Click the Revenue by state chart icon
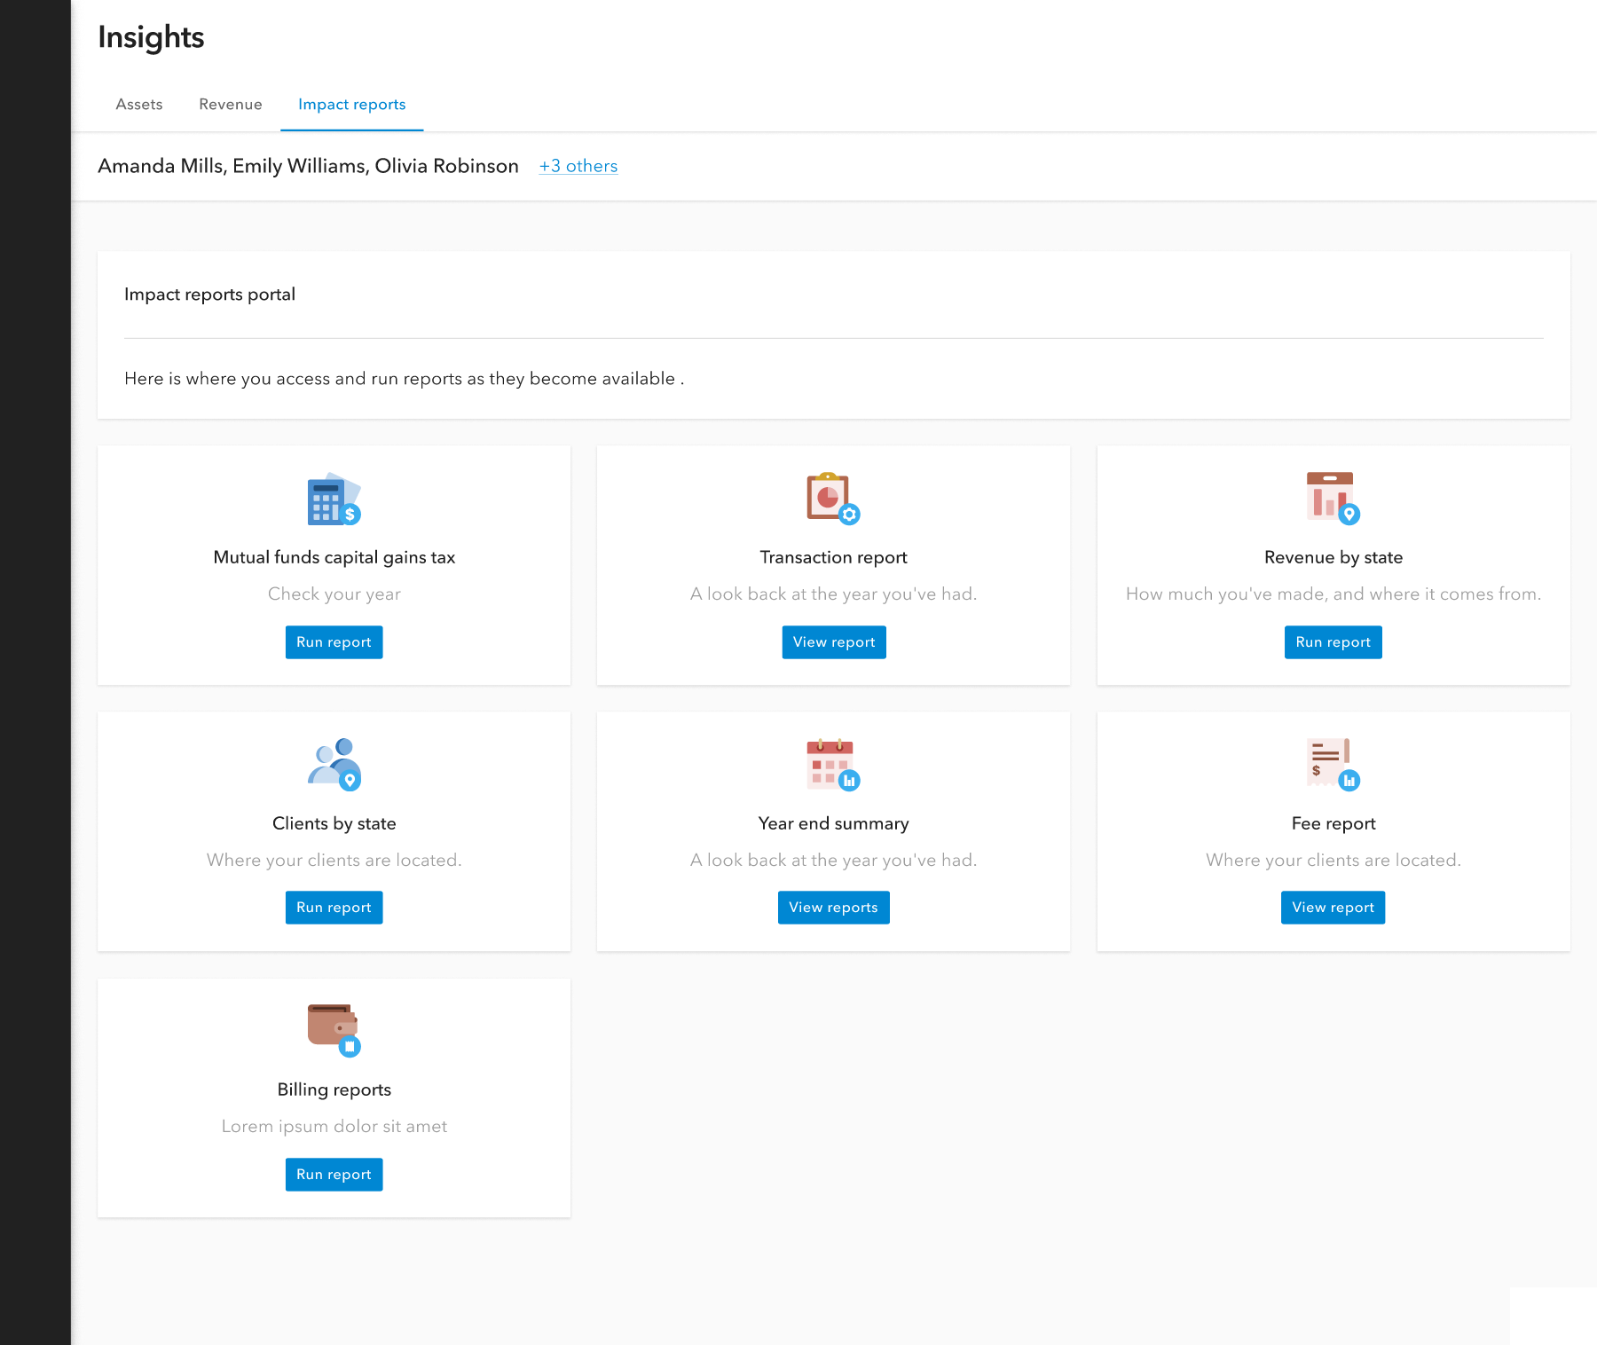Image resolution: width=1597 pixels, height=1345 pixels. 1333,499
